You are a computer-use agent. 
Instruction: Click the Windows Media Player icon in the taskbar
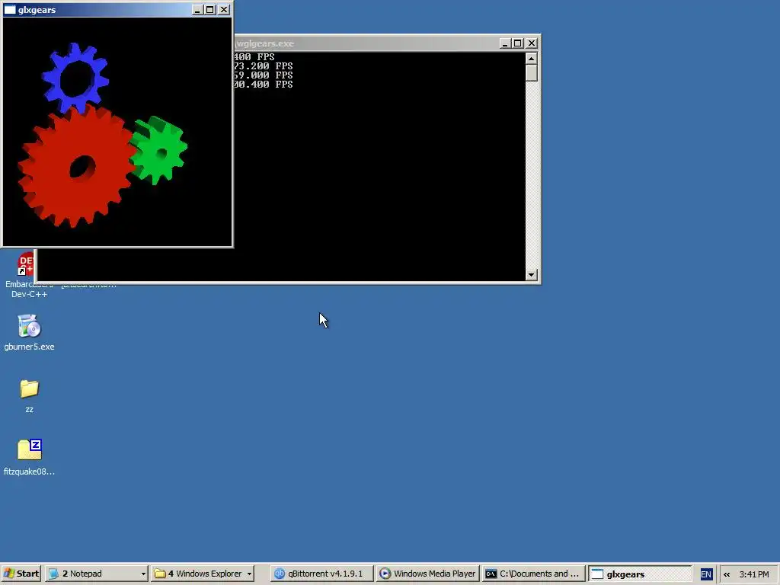click(385, 574)
